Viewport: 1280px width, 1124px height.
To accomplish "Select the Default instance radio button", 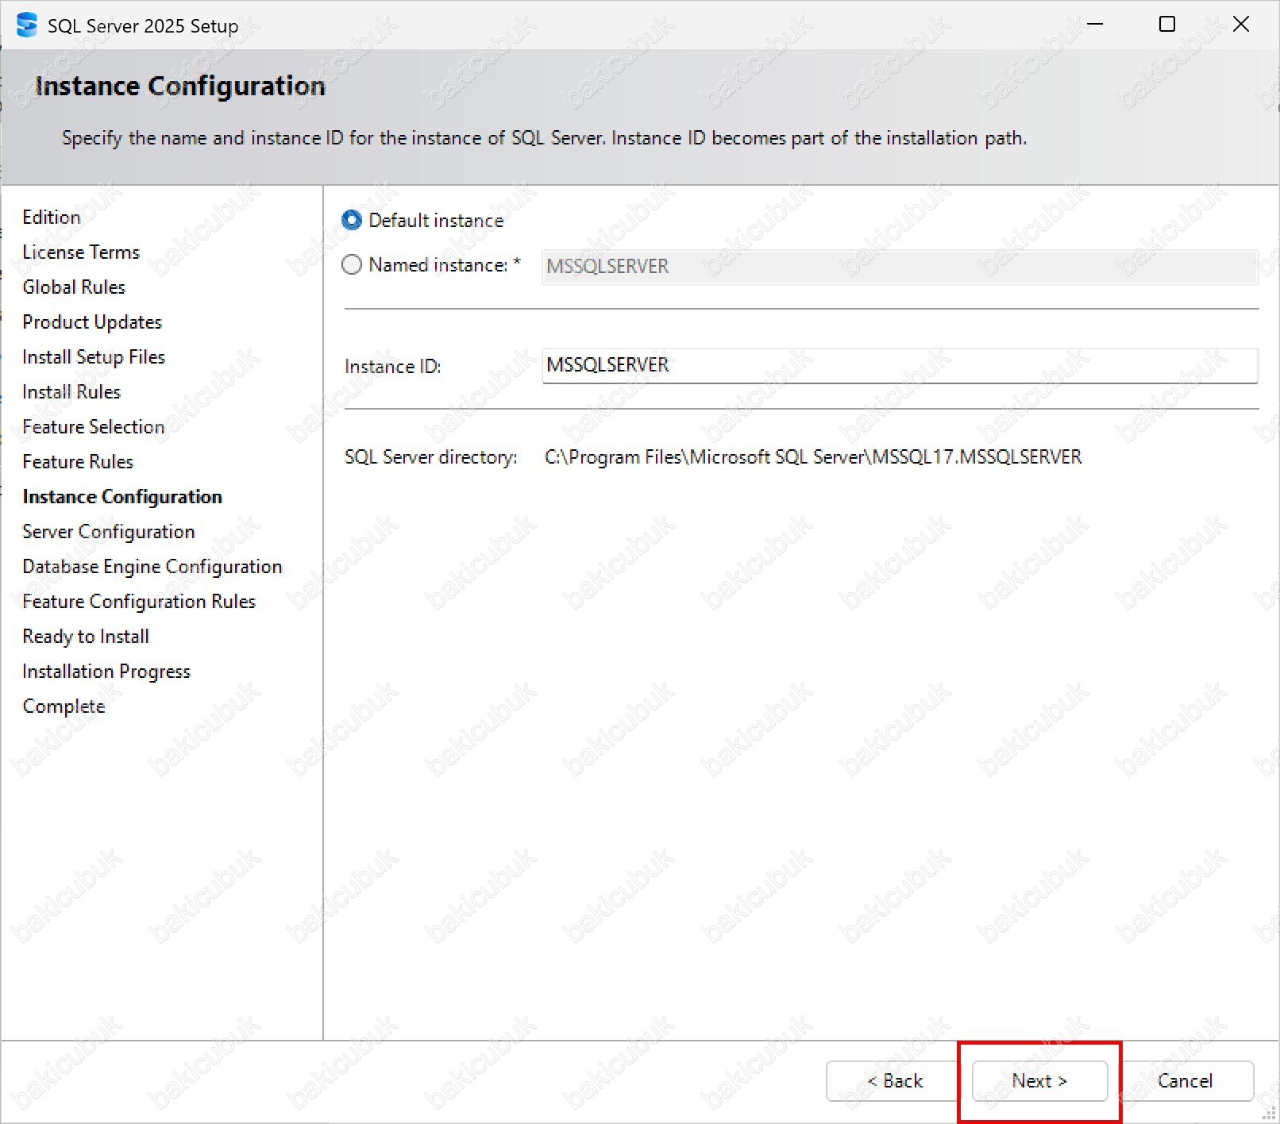I will (x=352, y=221).
